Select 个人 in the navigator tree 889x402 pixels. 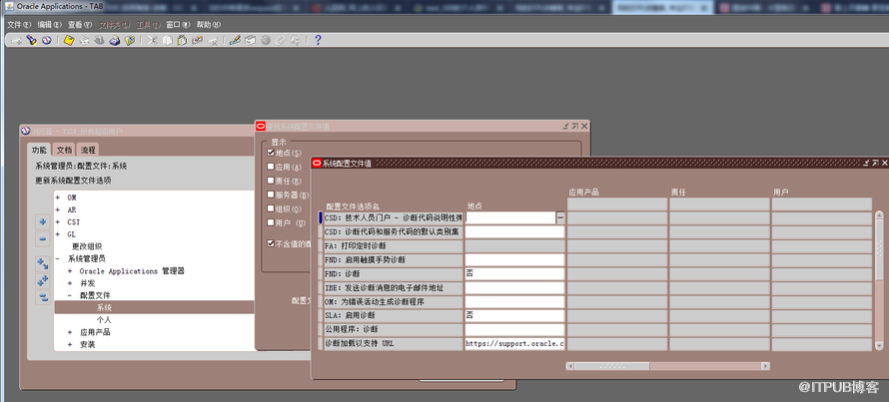[x=104, y=320]
